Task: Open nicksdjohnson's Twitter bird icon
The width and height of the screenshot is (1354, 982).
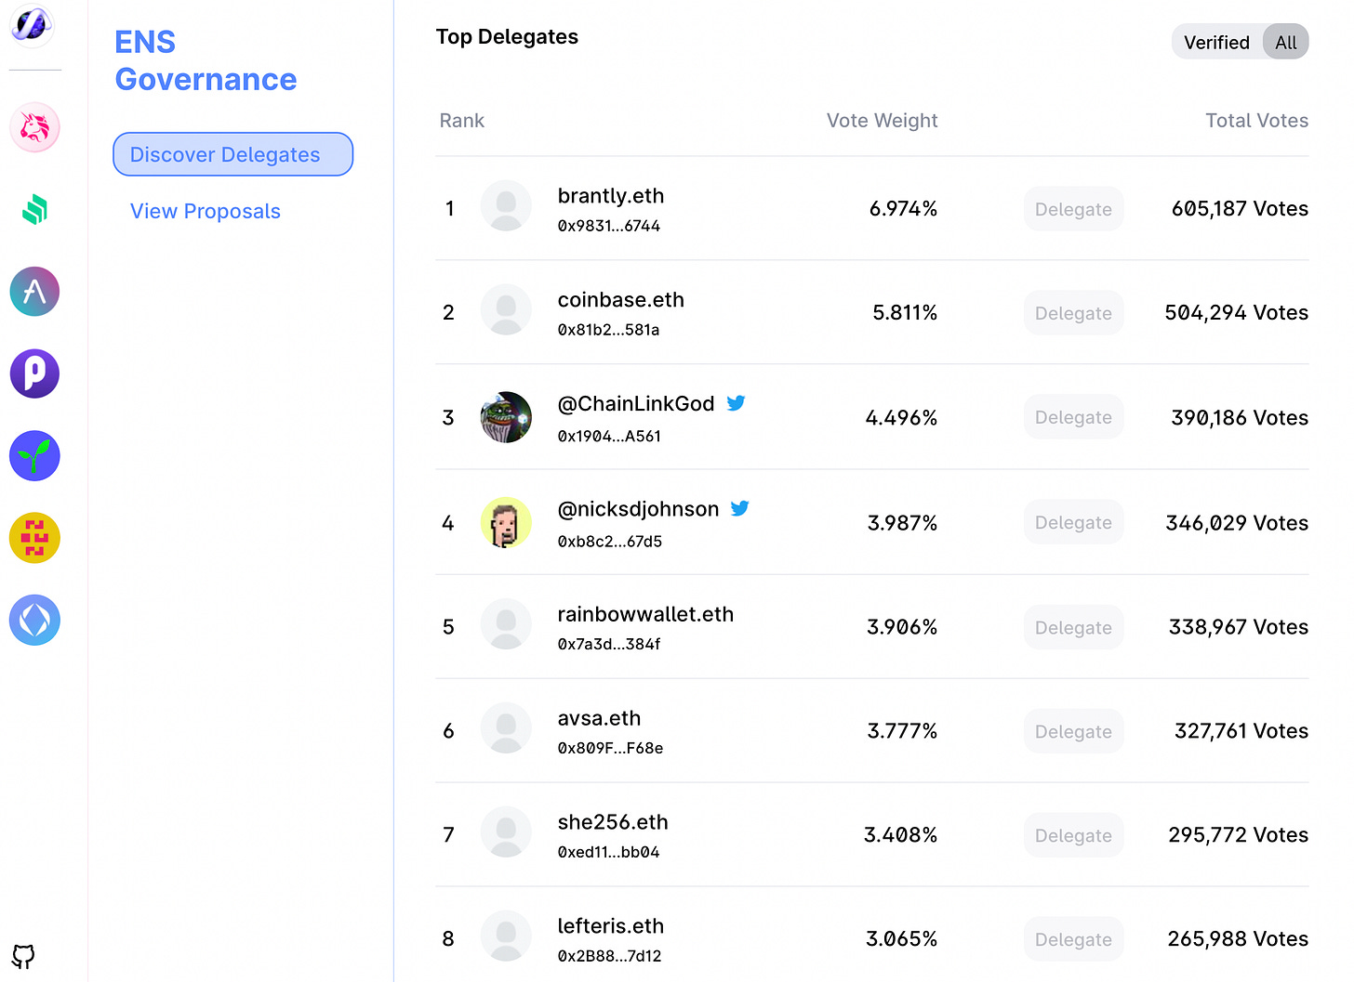Action: point(739,508)
